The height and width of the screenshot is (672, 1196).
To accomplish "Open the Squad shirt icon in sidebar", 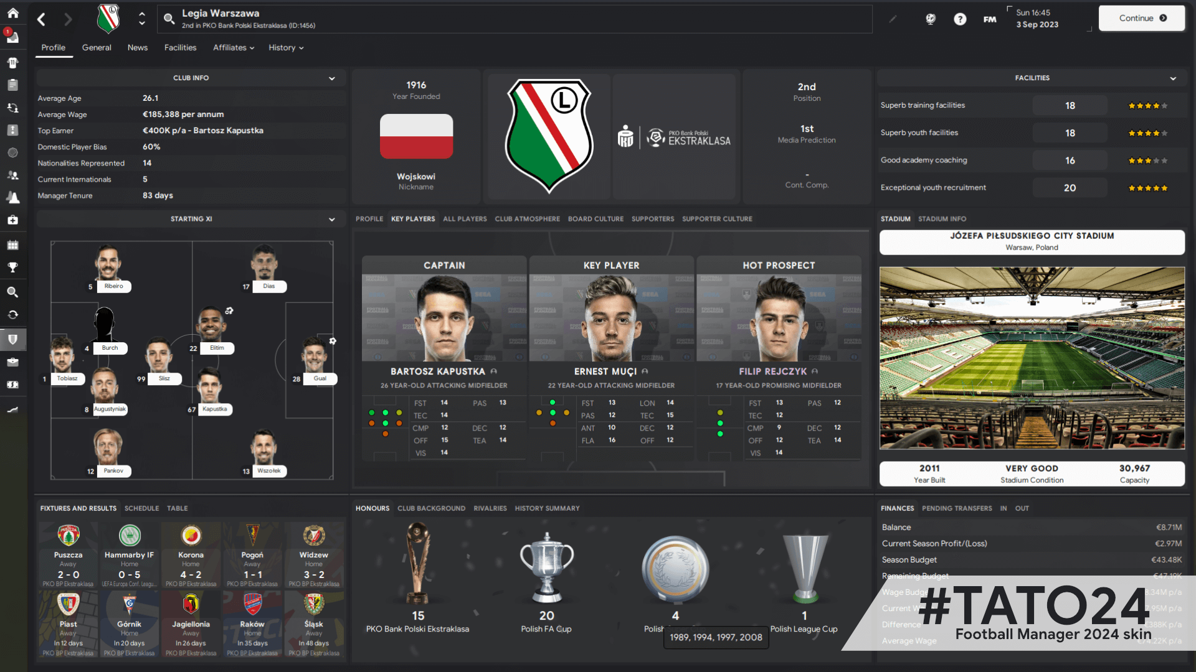I will click(12, 62).
